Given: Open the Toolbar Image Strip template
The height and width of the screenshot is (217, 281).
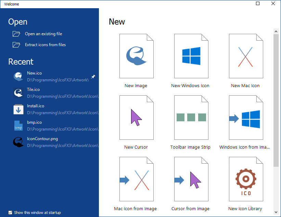Looking at the screenshot, I should (191, 118).
